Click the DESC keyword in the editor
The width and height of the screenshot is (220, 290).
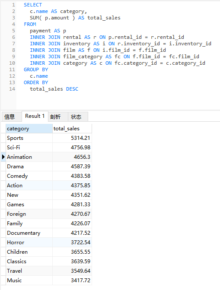point(72,89)
